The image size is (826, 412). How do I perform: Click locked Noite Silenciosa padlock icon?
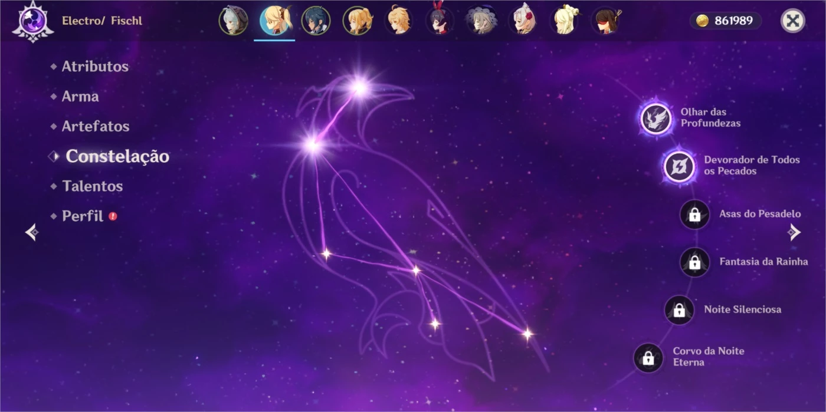click(x=679, y=310)
